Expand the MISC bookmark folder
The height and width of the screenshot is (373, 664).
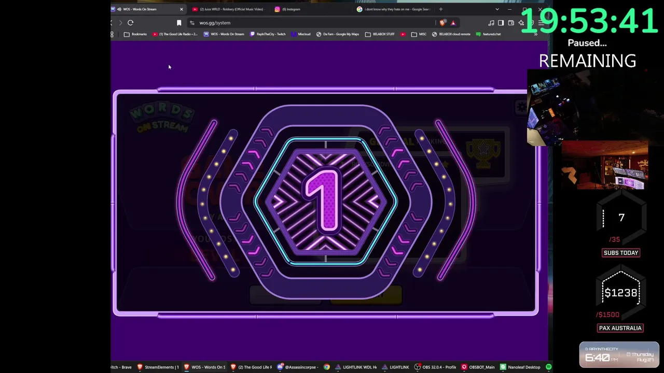(x=419, y=34)
